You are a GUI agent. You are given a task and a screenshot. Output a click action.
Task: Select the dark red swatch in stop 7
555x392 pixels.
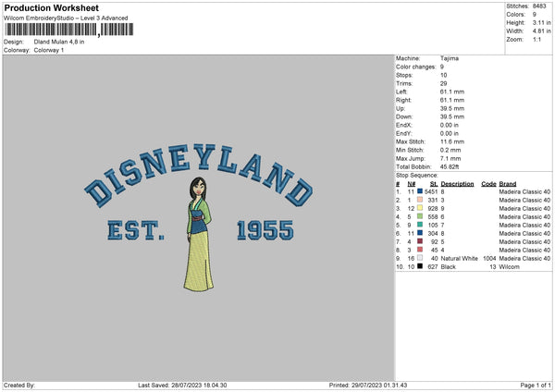coord(421,240)
